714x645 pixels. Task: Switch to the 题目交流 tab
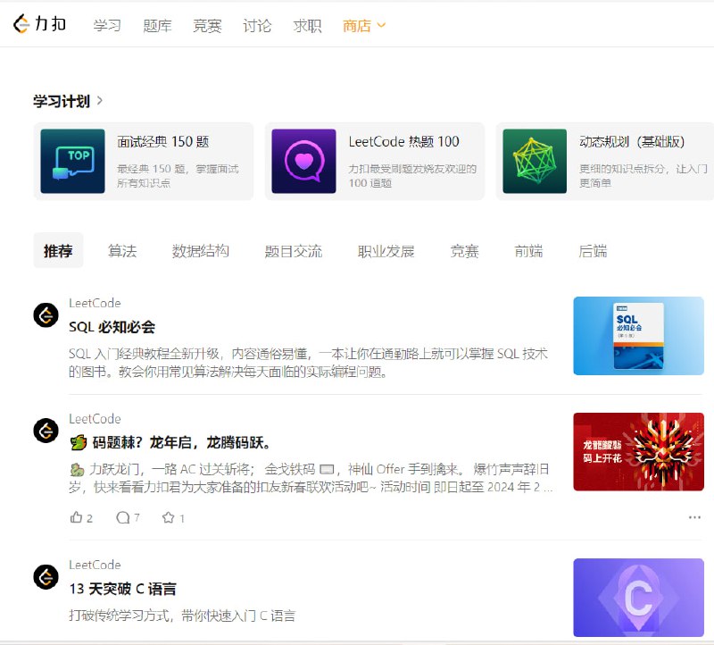tap(294, 251)
